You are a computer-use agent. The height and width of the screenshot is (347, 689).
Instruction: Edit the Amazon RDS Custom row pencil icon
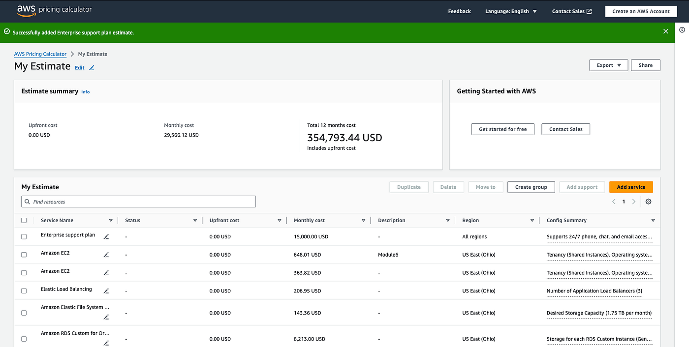click(106, 343)
